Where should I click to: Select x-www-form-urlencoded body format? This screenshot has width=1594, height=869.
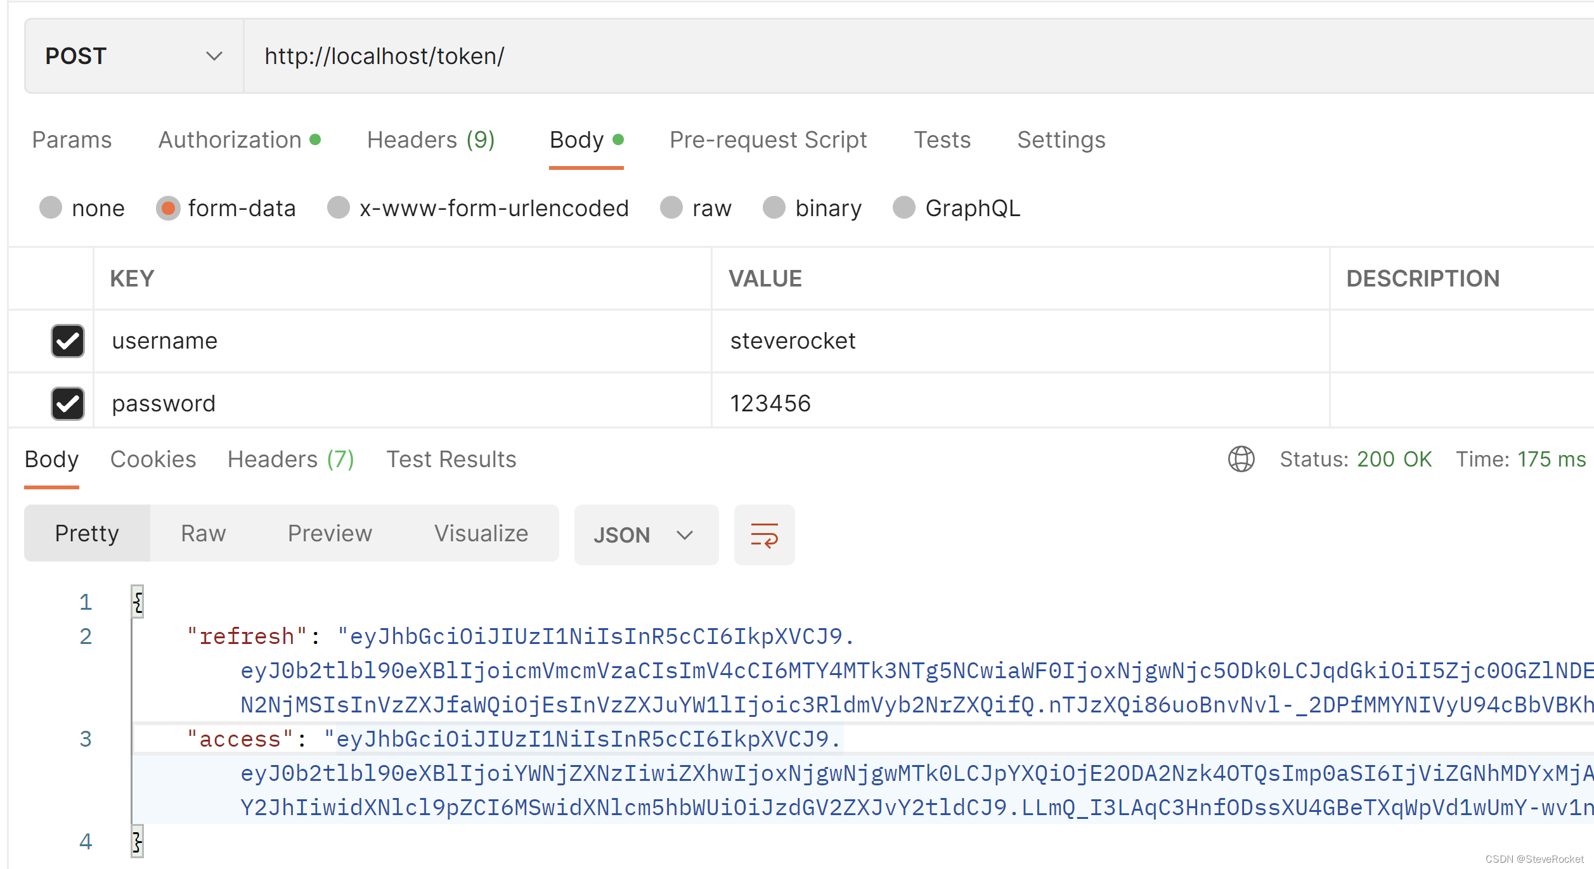(339, 208)
